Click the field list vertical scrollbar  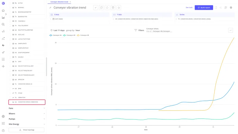(46, 66)
